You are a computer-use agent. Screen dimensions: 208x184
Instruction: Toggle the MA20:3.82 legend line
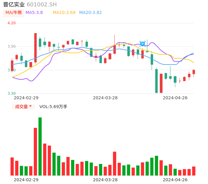[x=90, y=13]
